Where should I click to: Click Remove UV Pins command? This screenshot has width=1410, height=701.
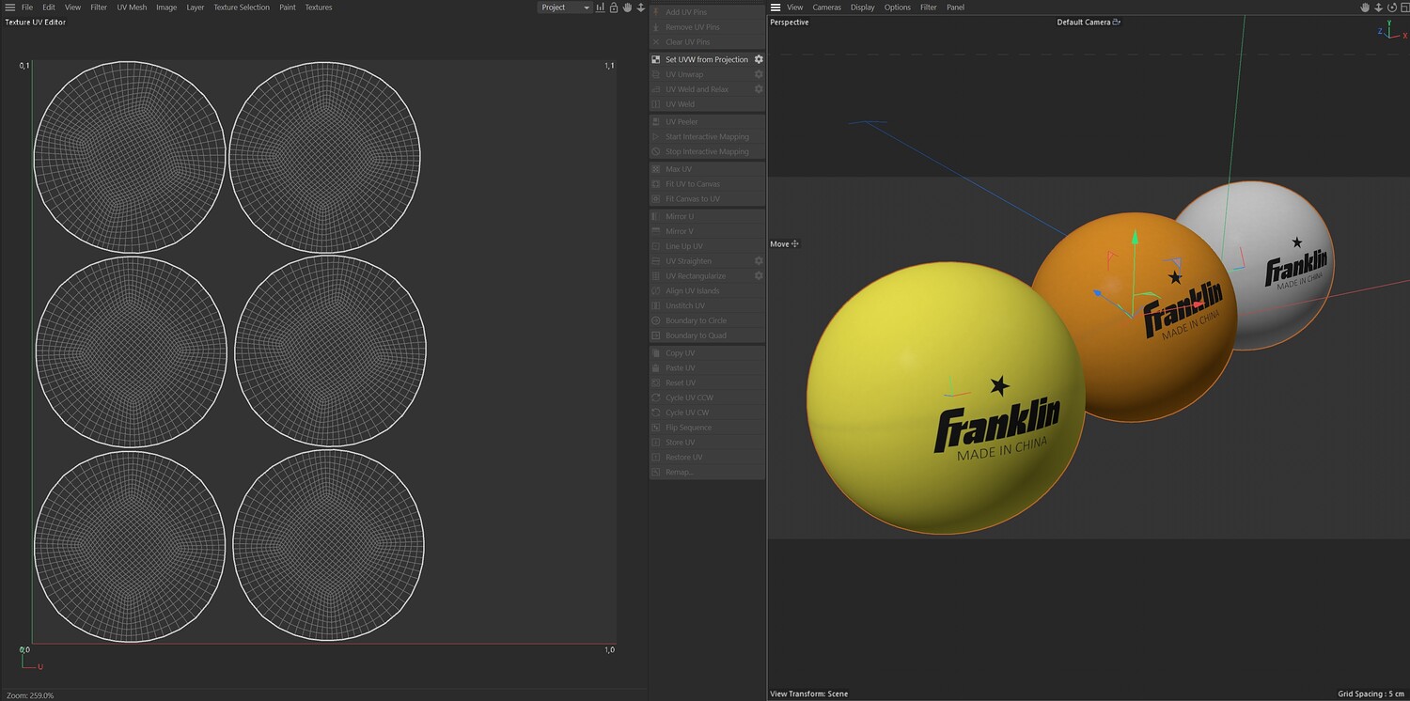pos(707,27)
